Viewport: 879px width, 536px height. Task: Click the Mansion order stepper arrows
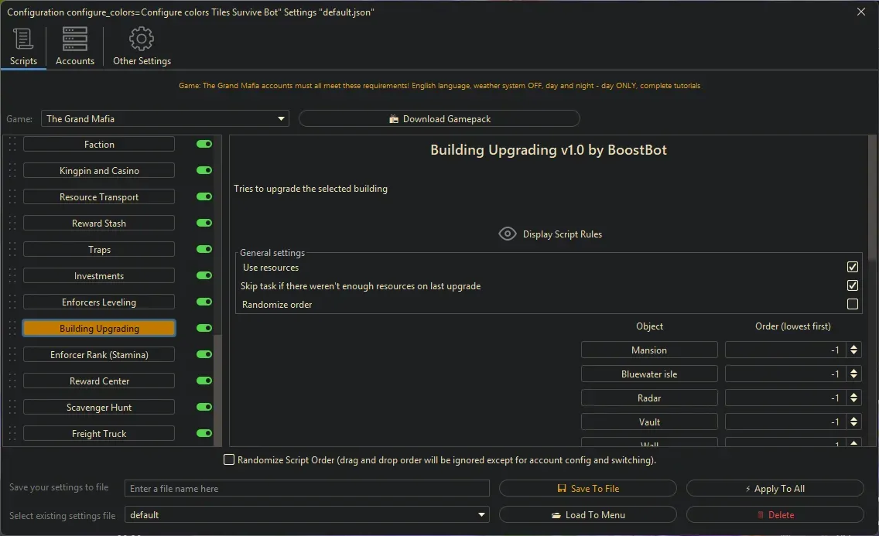click(x=853, y=350)
